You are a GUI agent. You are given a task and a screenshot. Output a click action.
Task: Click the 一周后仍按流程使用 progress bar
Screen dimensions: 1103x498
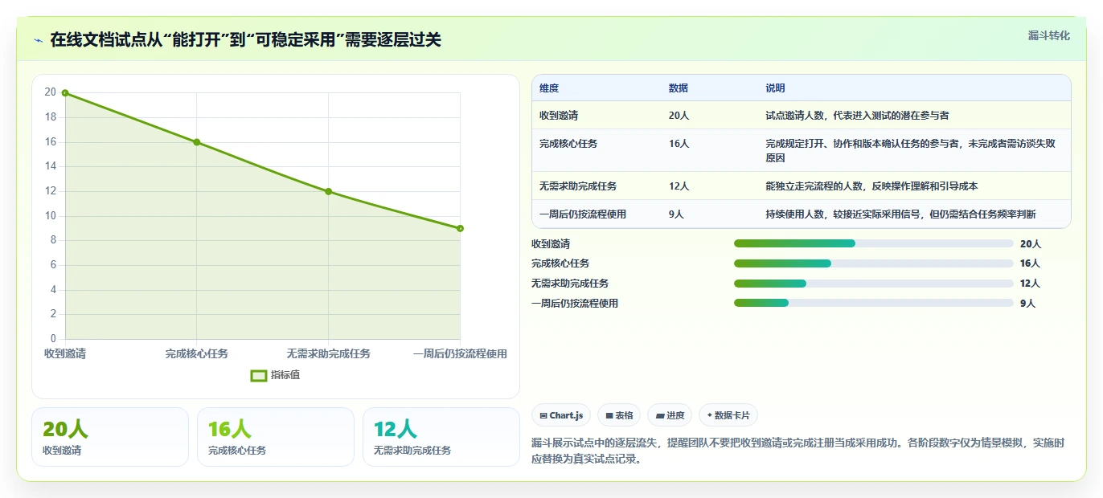pos(874,303)
